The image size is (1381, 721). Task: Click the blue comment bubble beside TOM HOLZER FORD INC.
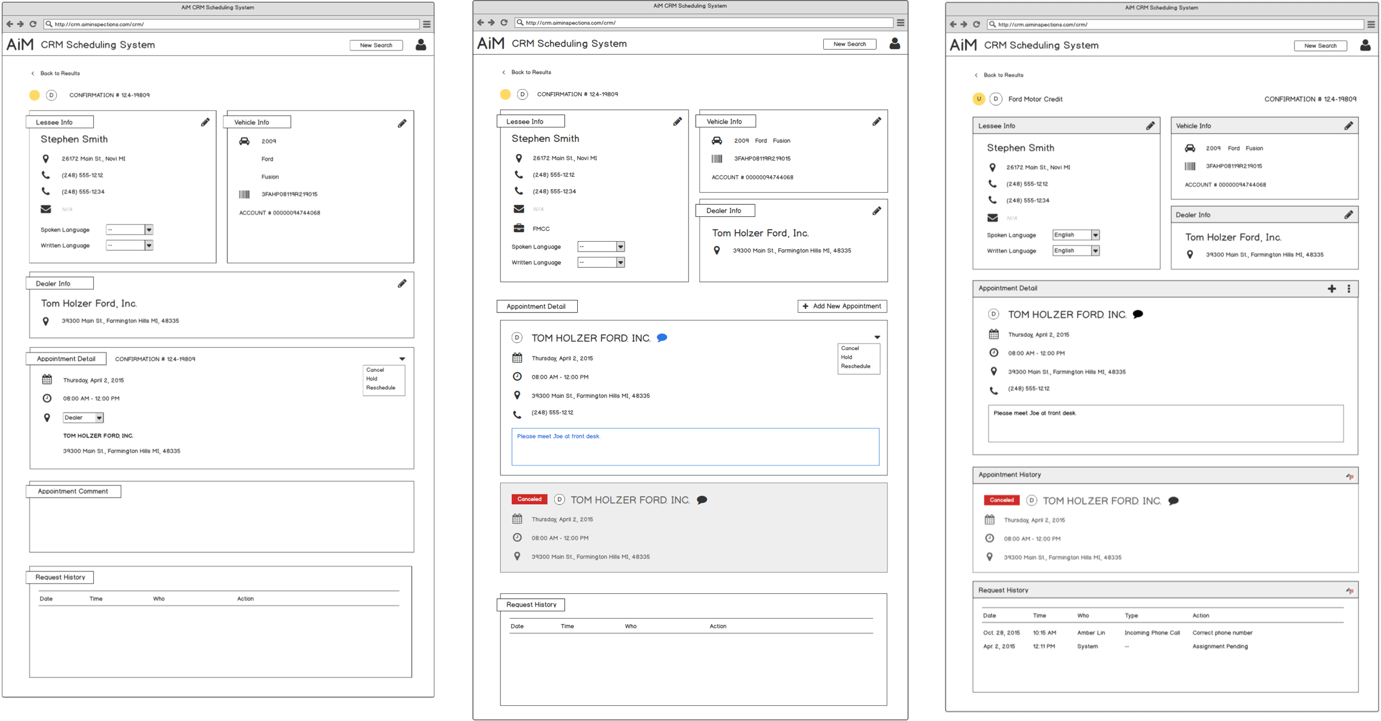662,338
